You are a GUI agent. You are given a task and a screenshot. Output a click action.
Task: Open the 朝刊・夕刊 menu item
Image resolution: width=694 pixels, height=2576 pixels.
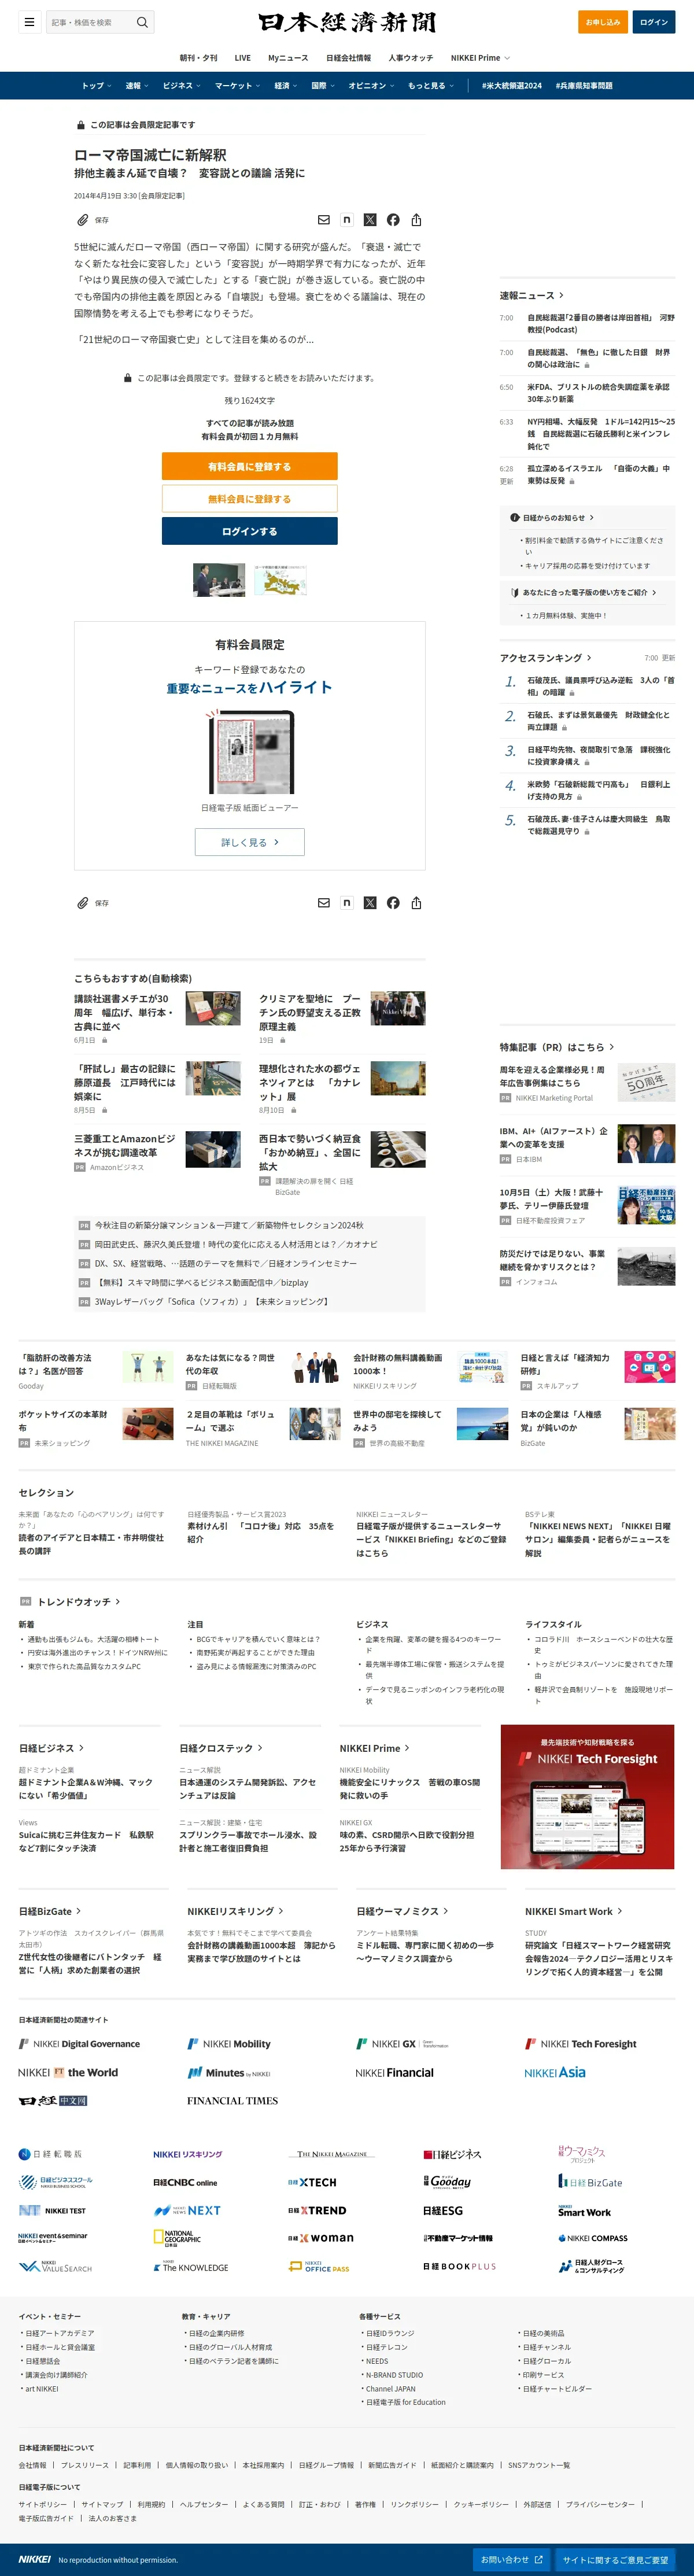198,58
